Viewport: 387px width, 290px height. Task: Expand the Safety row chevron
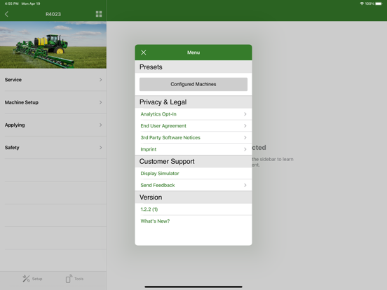(x=100, y=148)
